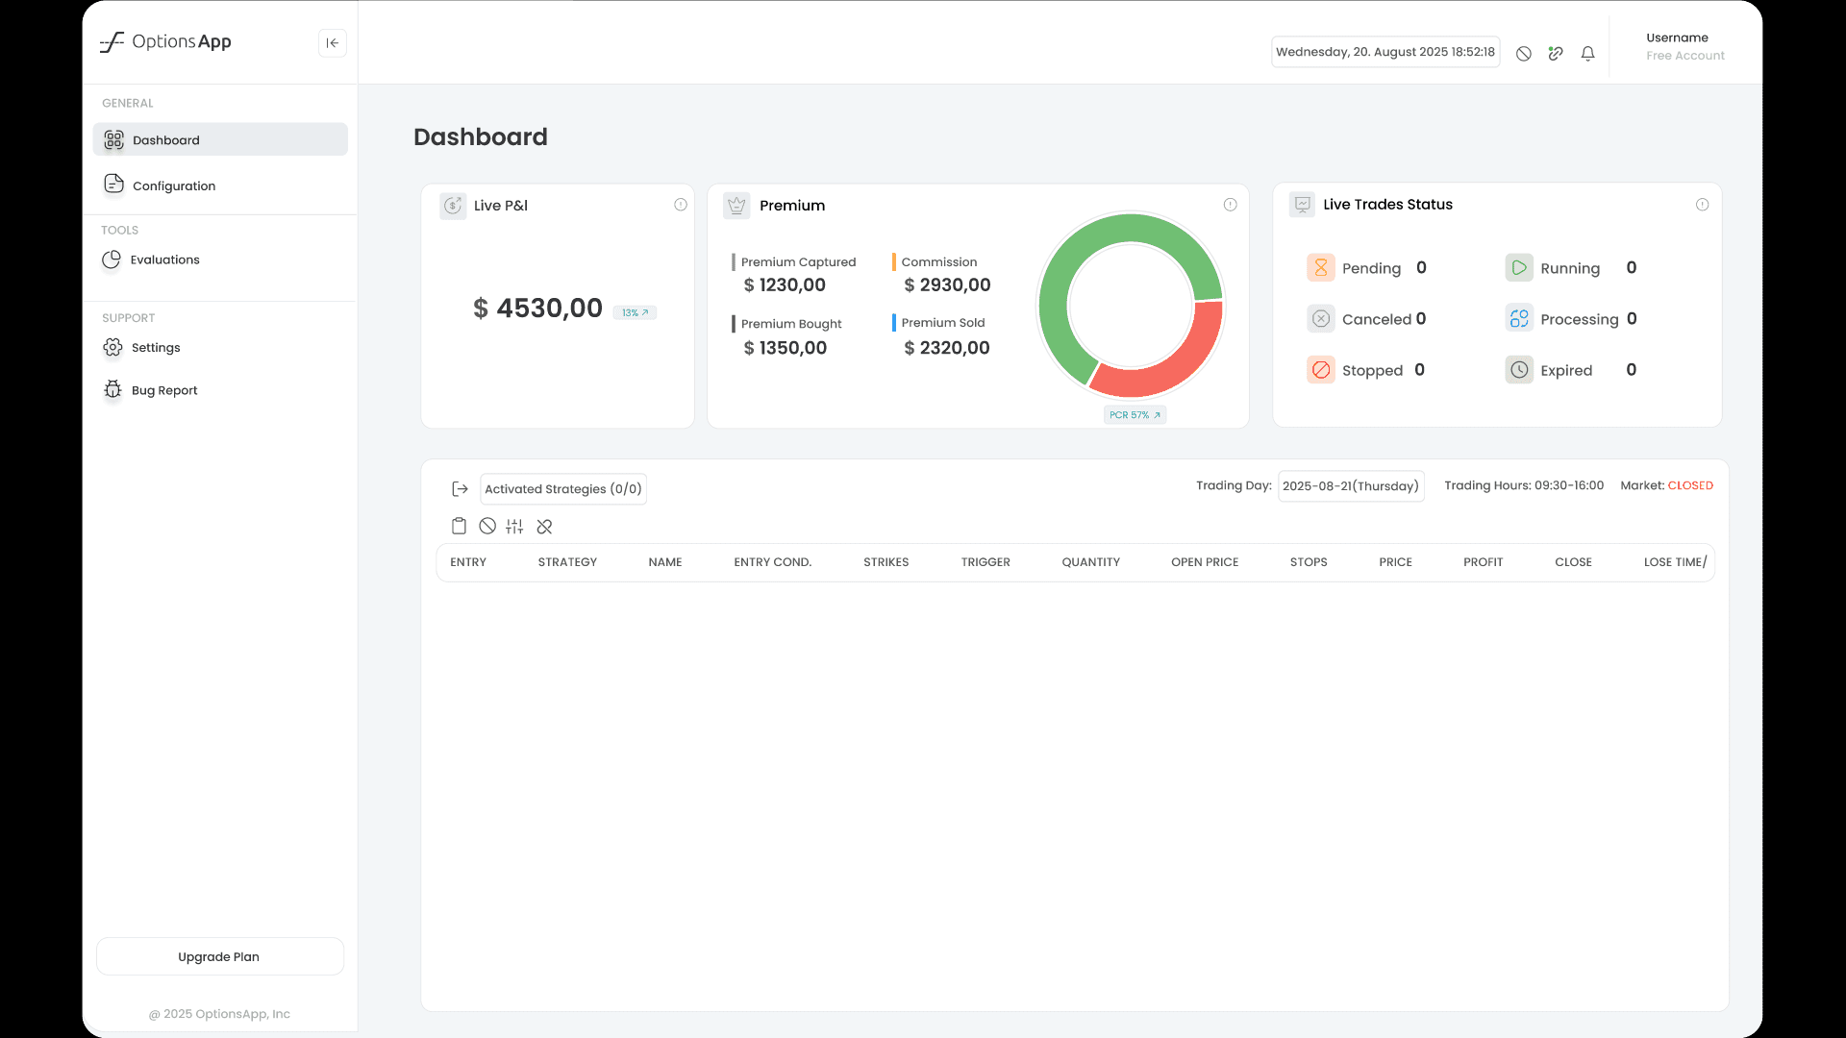This screenshot has height=1038, width=1846.
Task: Click the Live P&I dollar icon
Action: [x=453, y=206]
